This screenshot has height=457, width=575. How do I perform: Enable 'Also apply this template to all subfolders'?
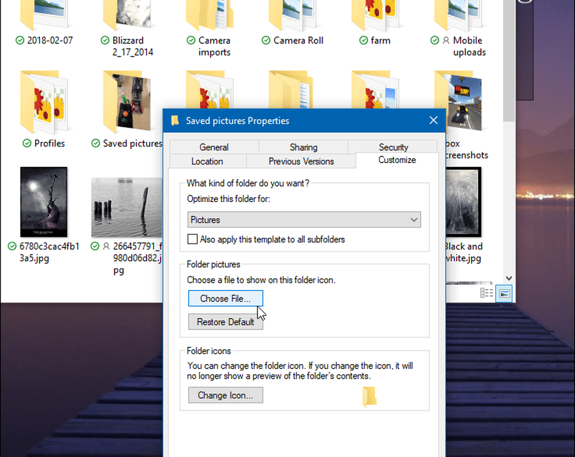click(x=193, y=239)
